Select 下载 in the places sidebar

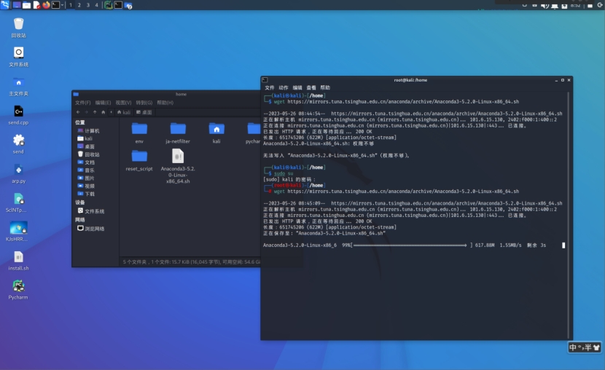click(x=89, y=194)
